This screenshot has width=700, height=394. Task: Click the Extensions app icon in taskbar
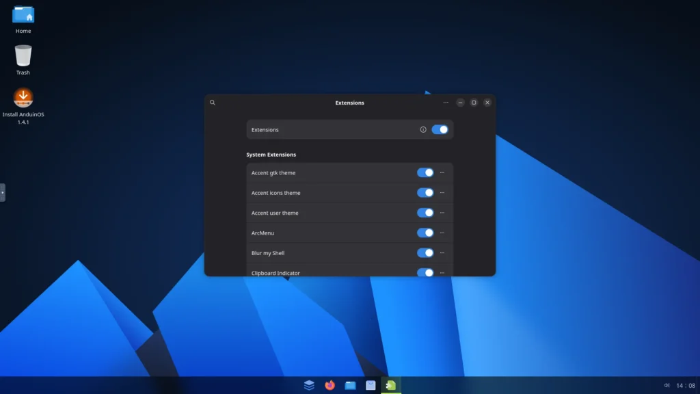pos(390,385)
